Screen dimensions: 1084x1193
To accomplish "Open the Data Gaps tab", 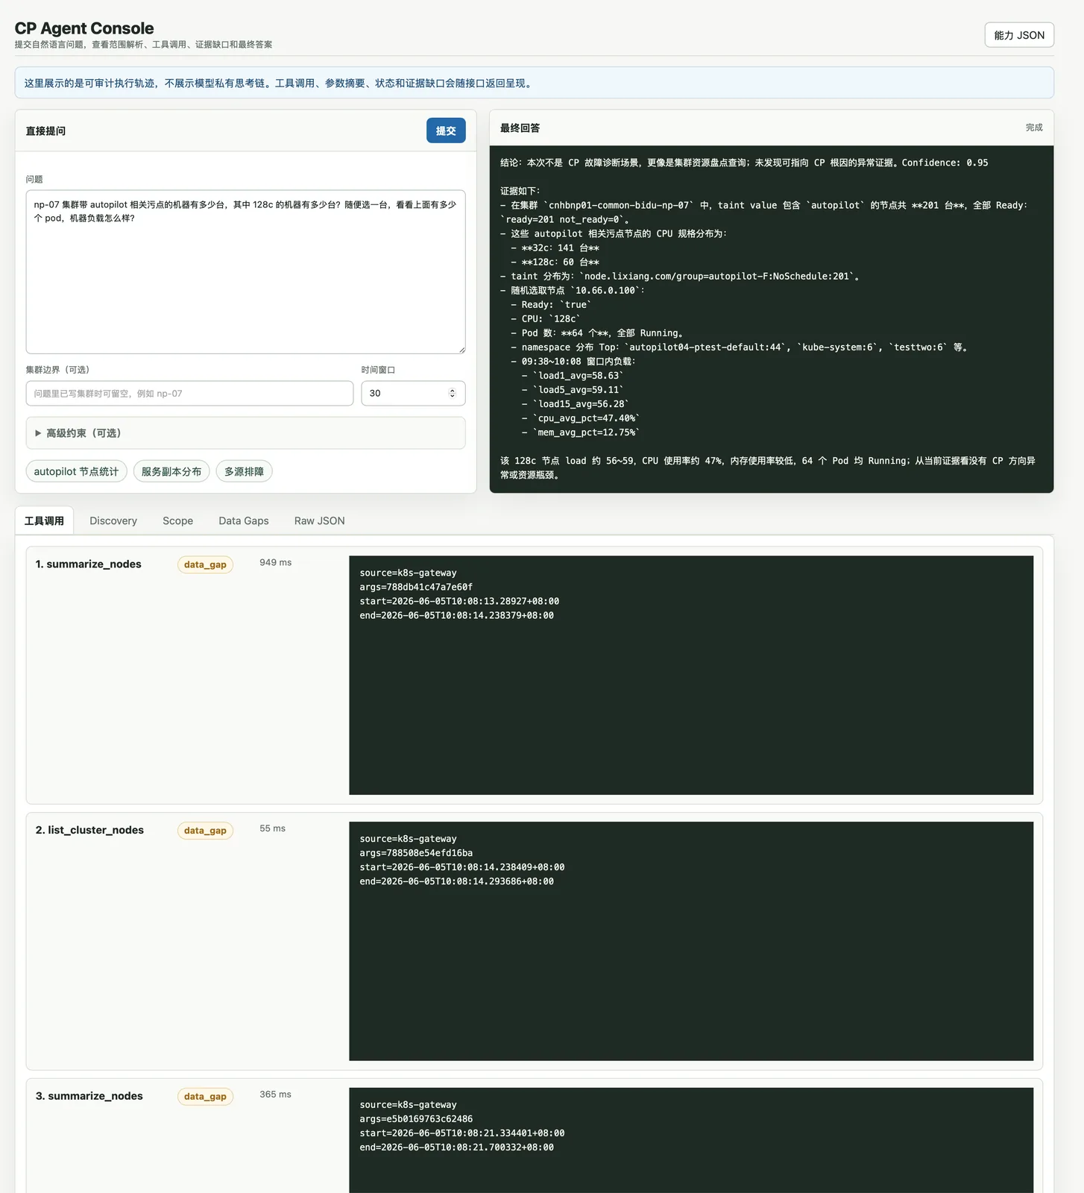I will (x=243, y=520).
